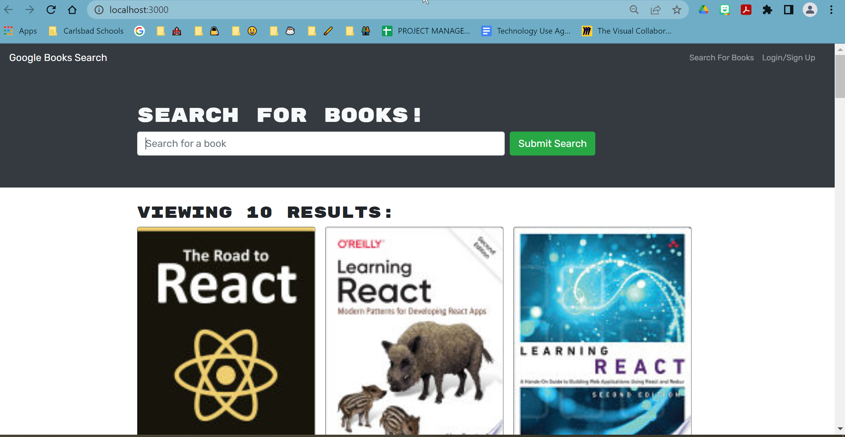This screenshot has height=437, width=845.
Task: Open Chrome three-dot menu
Action: tap(831, 10)
